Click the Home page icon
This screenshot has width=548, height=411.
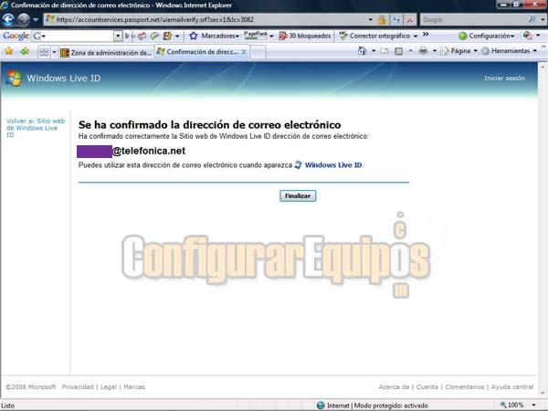point(362,51)
